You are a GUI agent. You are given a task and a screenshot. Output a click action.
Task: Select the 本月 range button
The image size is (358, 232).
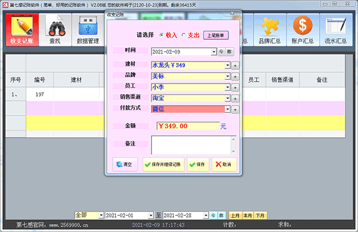(x=248, y=215)
